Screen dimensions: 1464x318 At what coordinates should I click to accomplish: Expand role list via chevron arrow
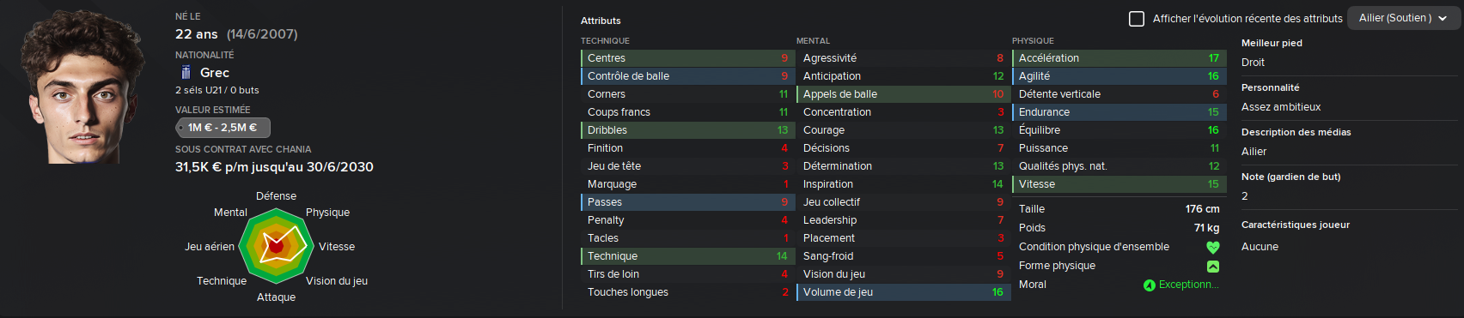coord(1443,18)
